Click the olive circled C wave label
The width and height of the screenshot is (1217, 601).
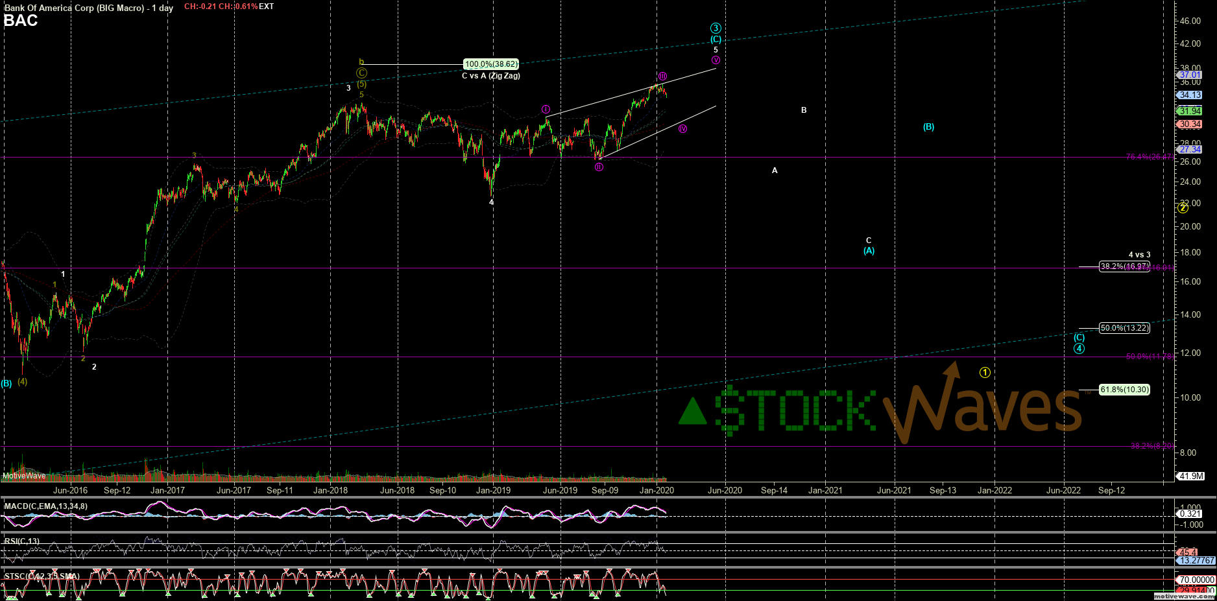point(361,73)
